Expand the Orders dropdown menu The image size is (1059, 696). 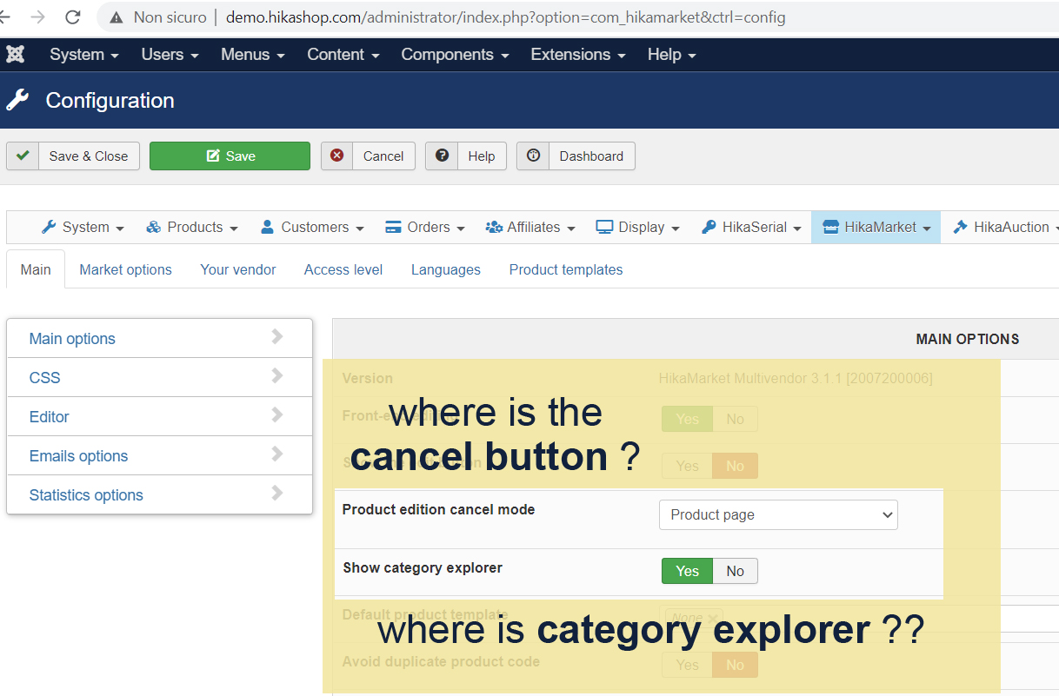(425, 227)
